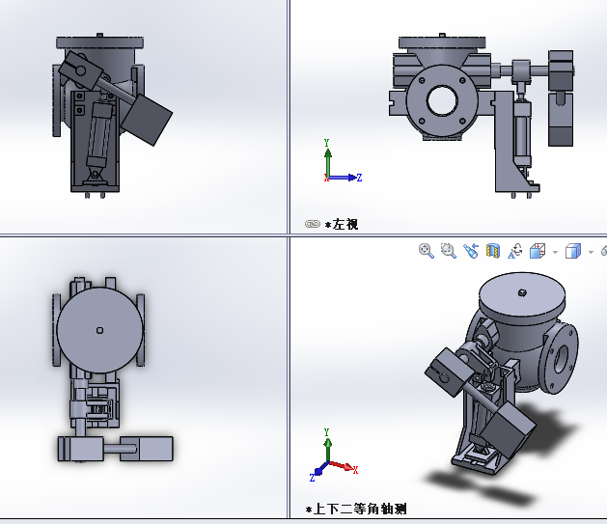
Task: Expand the View Orientation dropdown arrow
Action: coord(555,252)
